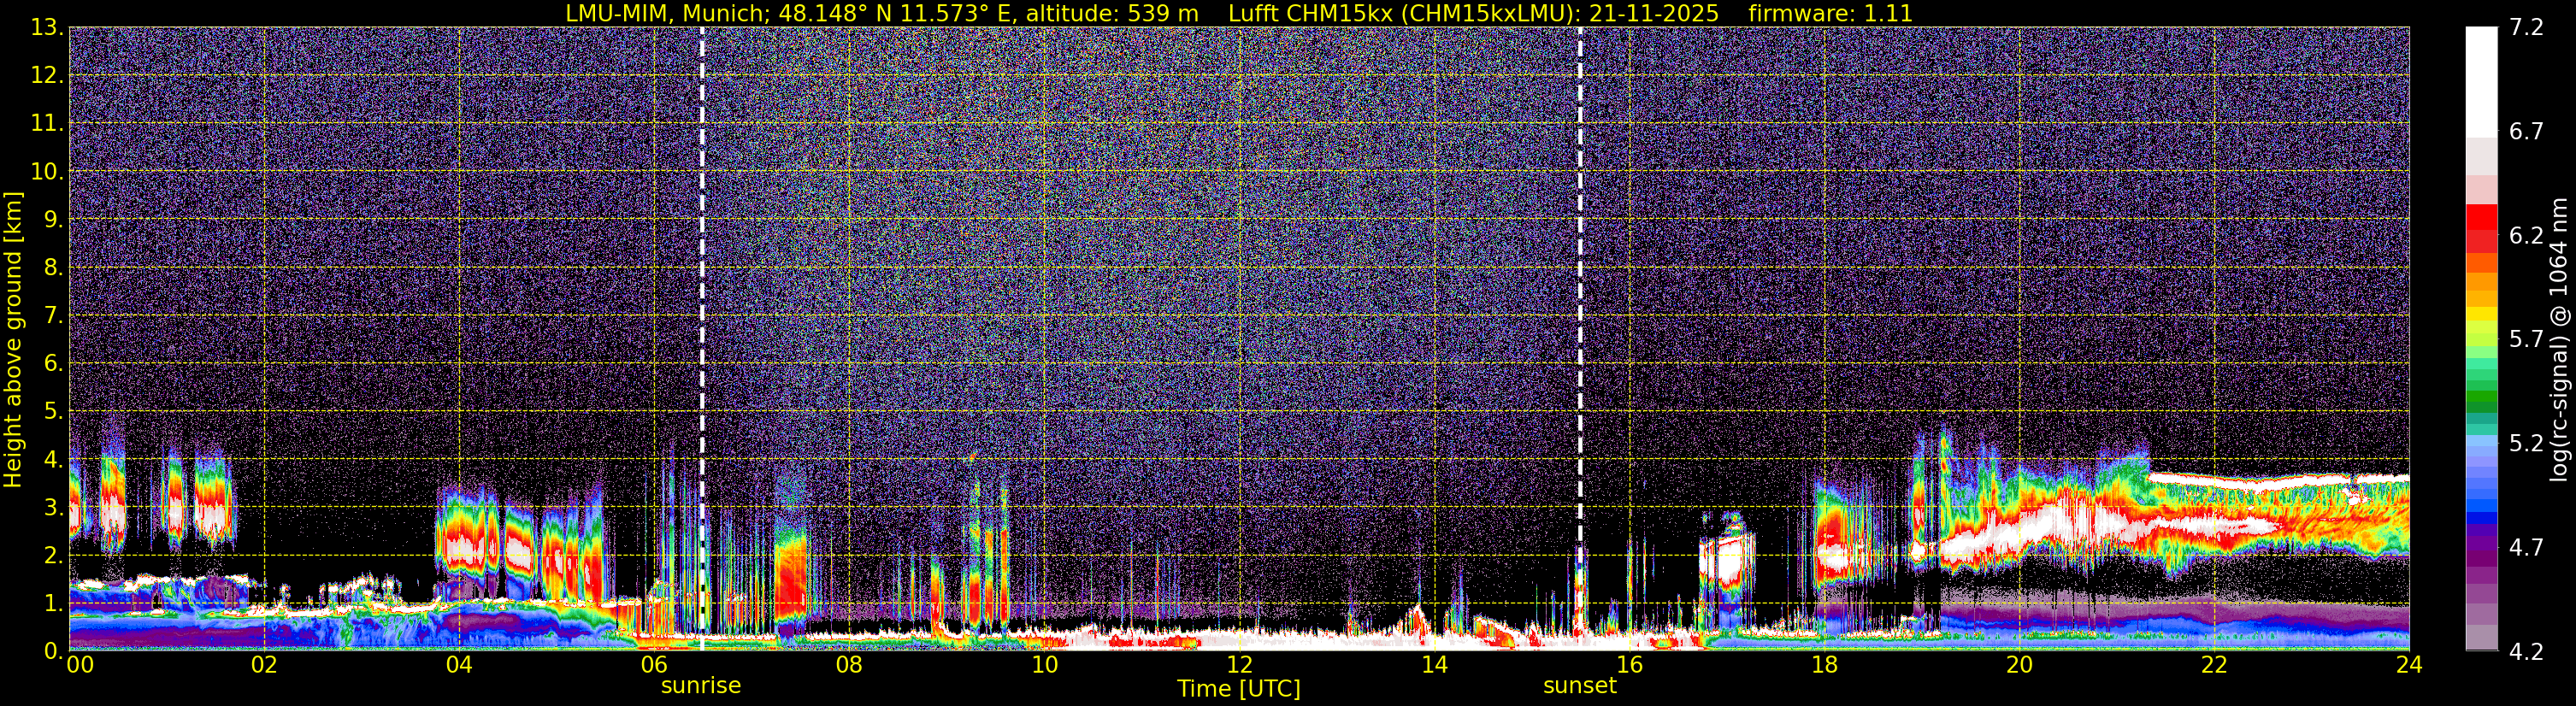This screenshot has width=2576, height=706.
Task: Click the date "21-11-2025" in the title
Action: pyautogui.click(x=1654, y=14)
